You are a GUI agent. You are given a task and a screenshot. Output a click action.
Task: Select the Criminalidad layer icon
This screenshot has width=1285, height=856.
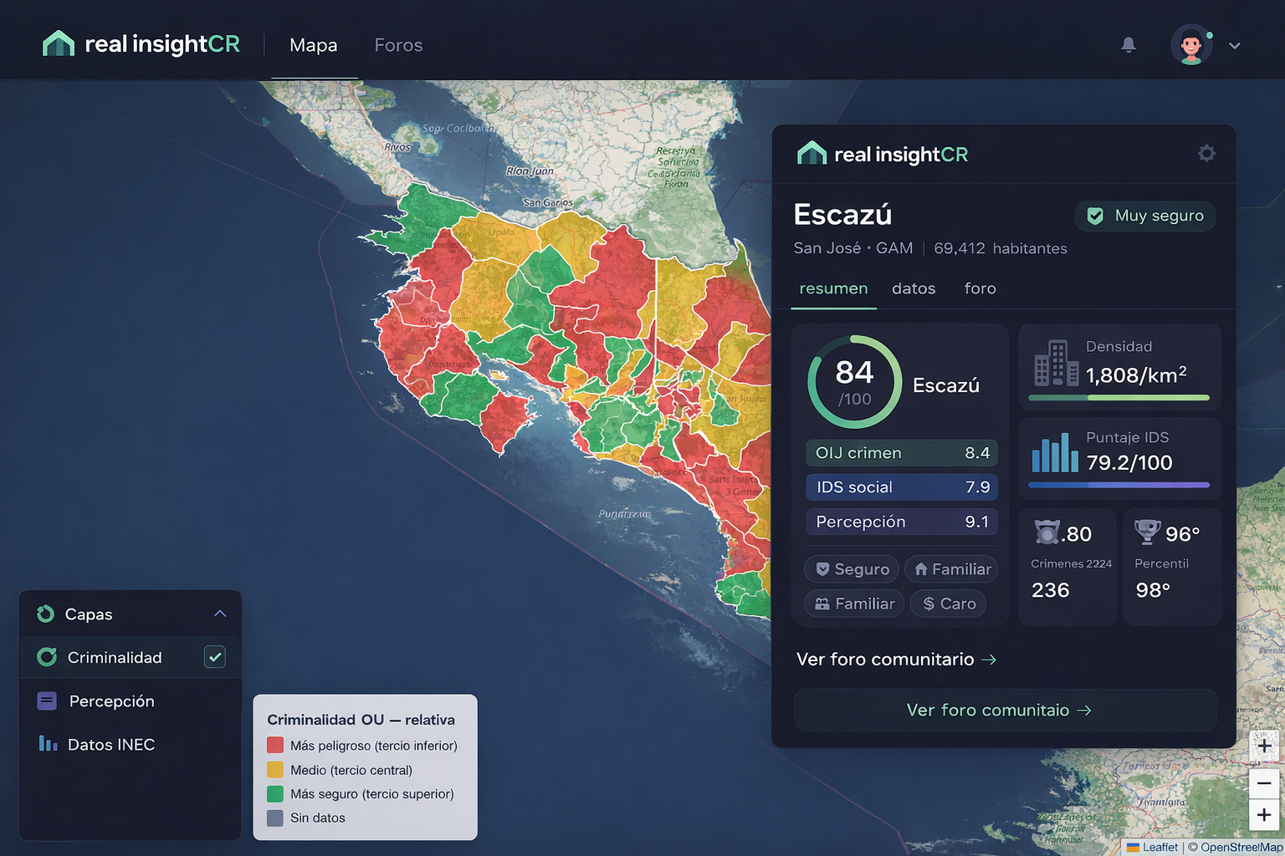pos(46,657)
